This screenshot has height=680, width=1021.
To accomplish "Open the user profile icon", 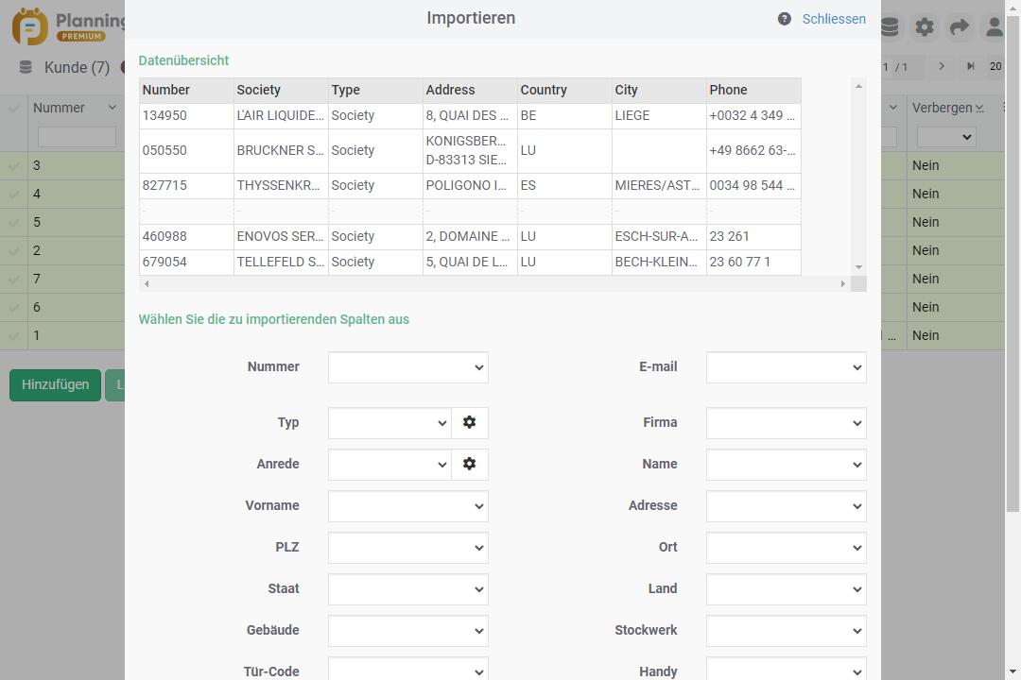I will pyautogui.click(x=994, y=27).
